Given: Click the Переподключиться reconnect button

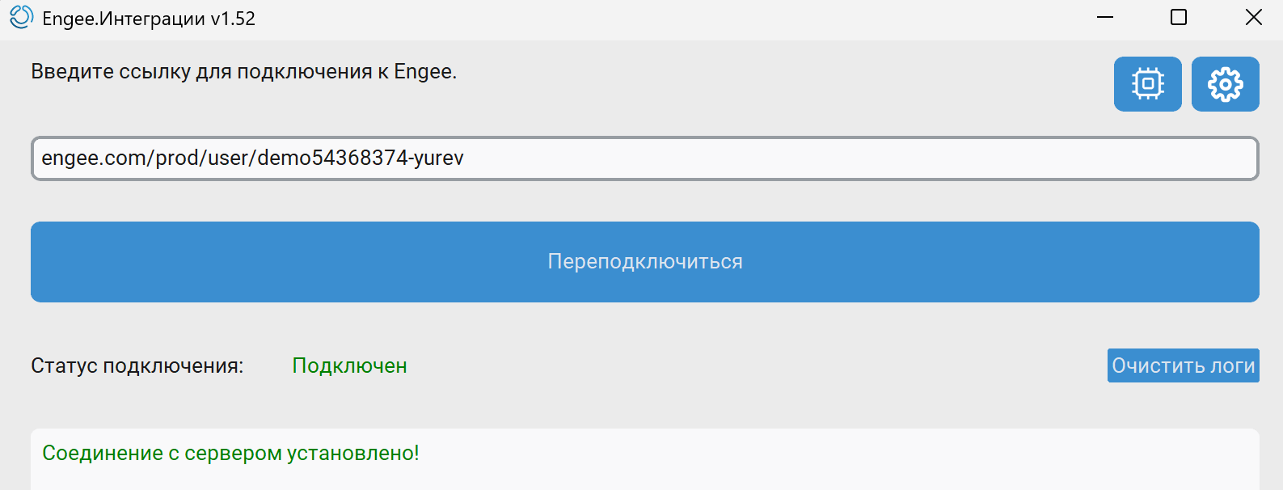Looking at the screenshot, I should click(x=645, y=262).
